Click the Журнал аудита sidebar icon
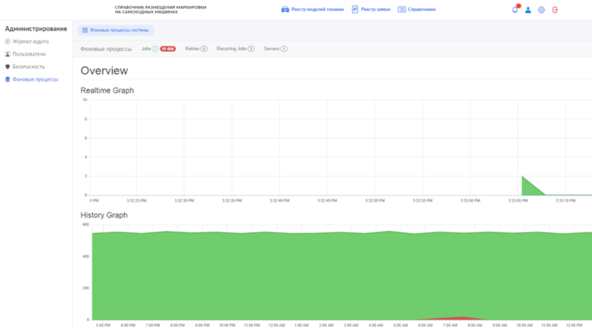Image resolution: width=592 pixels, height=328 pixels. (x=7, y=41)
